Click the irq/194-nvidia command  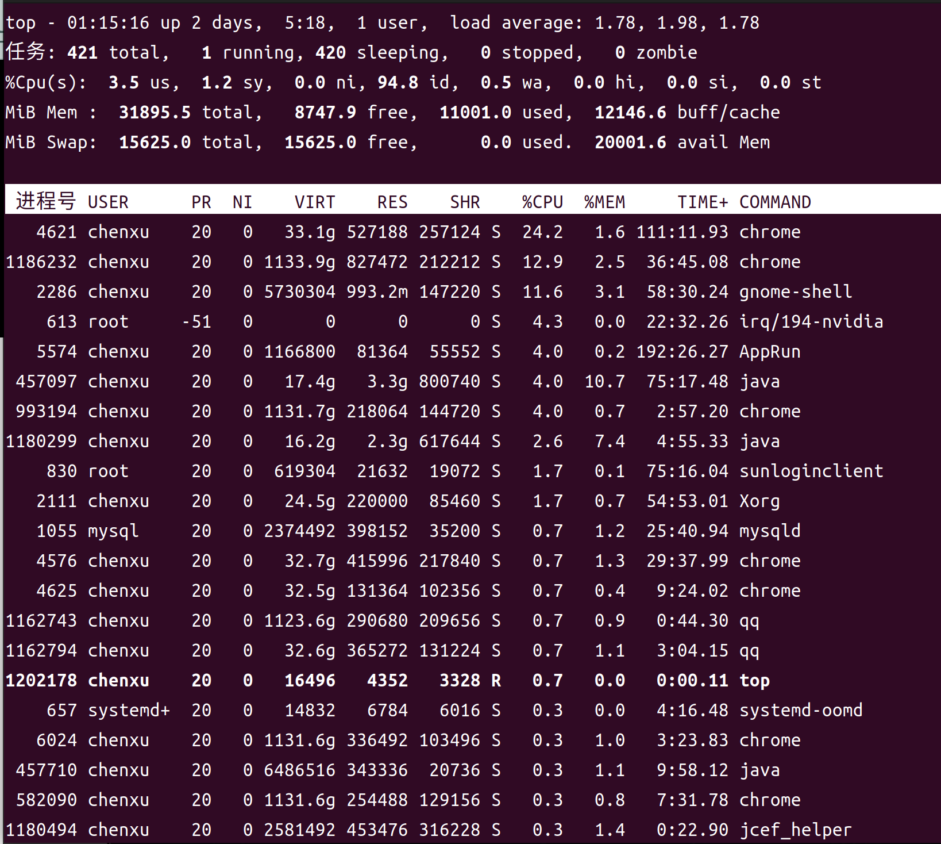pyautogui.click(x=811, y=321)
